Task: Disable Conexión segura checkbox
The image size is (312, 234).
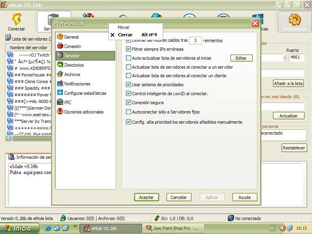Action: click(128, 103)
